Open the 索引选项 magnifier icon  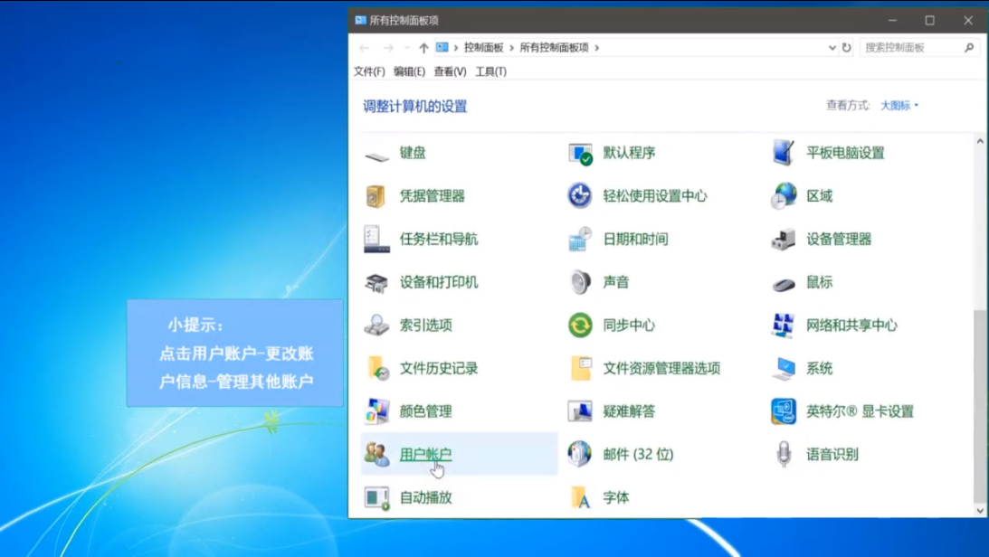[x=376, y=326]
